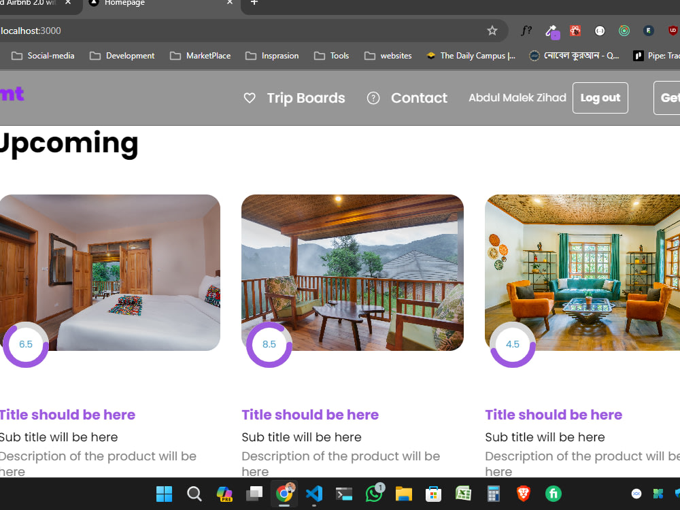The height and width of the screenshot is (510, 680).
Task: Open the Development bookmarks folder
Action: [x=122, y=56]
